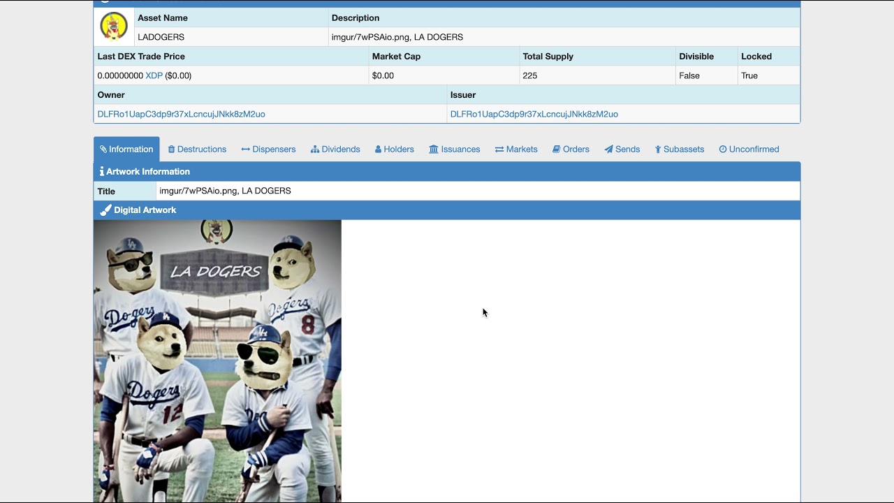Select the asset name LADOGERS text
This screenshot has width=894, height=503.
coord(161,37)
